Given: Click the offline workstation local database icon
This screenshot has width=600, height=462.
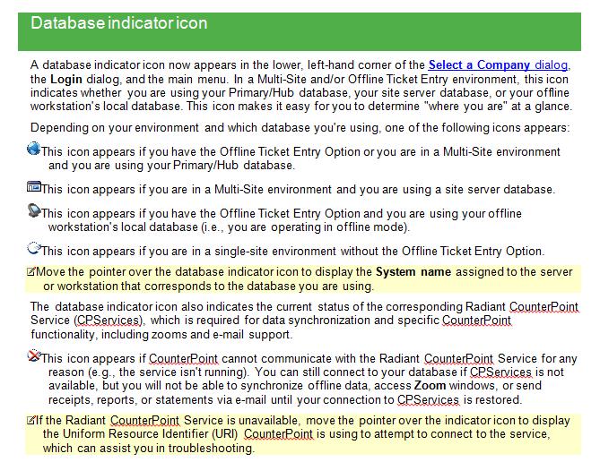Looking at the screenshot, I should pos(34,211).
